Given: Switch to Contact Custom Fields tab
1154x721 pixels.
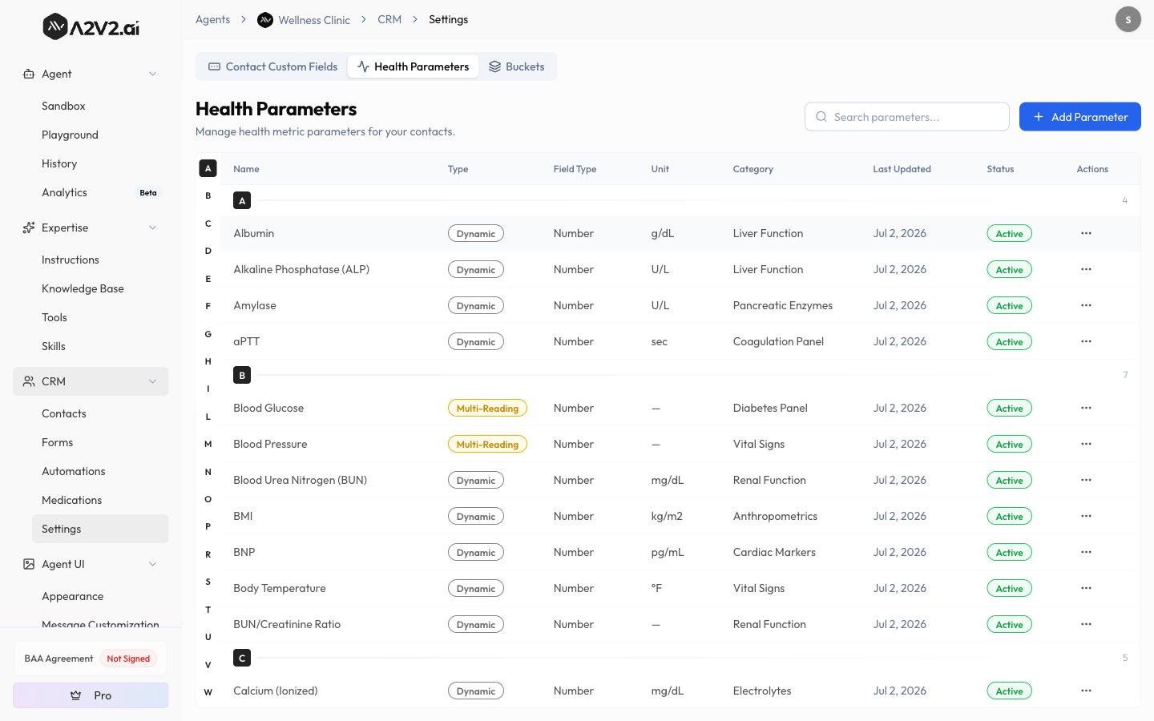Looking at the screenshot, I should (272, 66).
